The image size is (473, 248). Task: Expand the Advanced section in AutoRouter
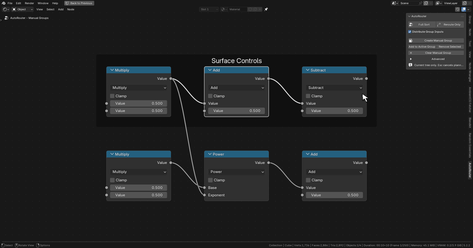[x=411, y=59]
